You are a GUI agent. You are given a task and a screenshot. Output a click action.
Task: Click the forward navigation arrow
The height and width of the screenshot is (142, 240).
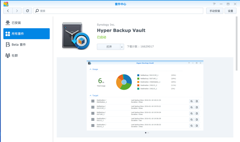click(17, 11)
